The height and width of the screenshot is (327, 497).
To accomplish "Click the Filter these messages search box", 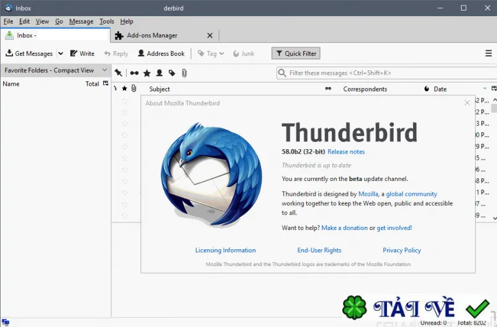I will click(386, 73).
